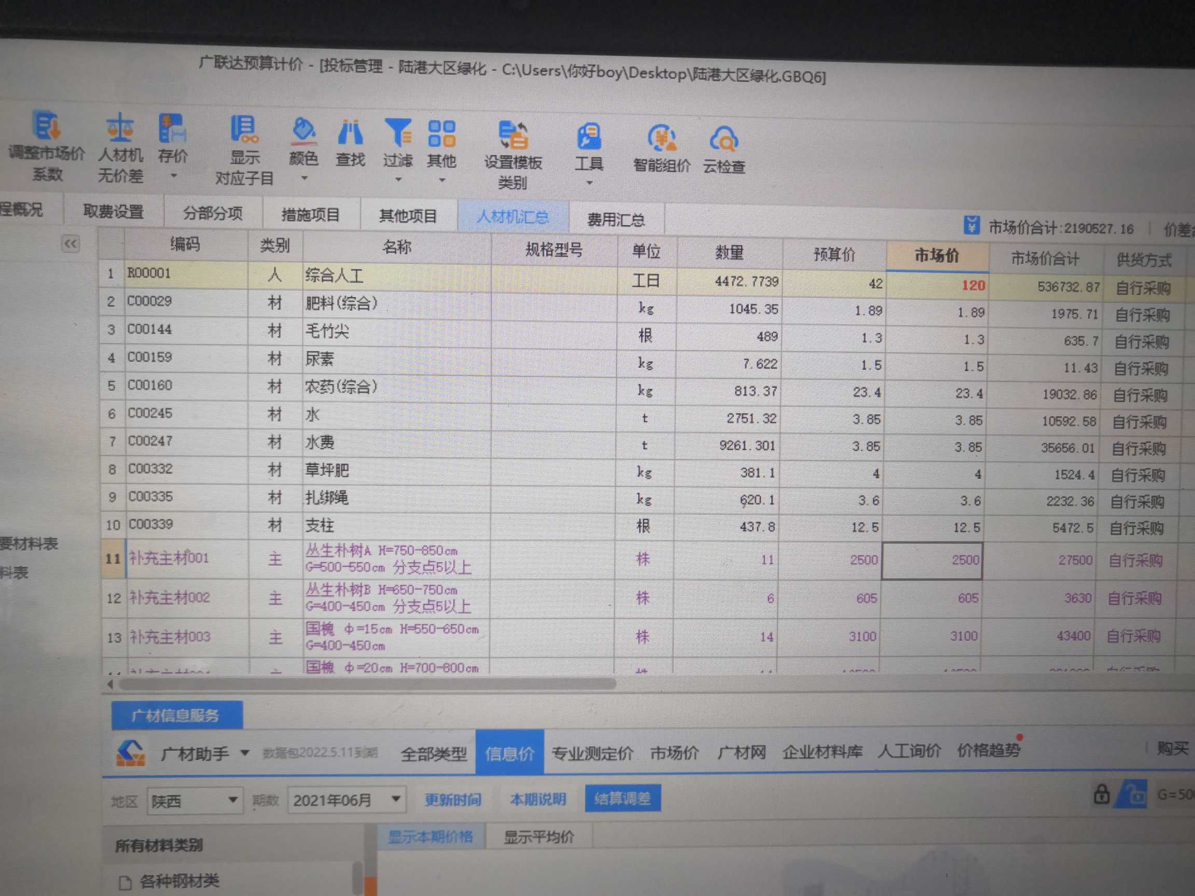Open the 市场价 tab in 广材助手
This screenshot has height=896, width=1195.
click(x=675, y=752)
